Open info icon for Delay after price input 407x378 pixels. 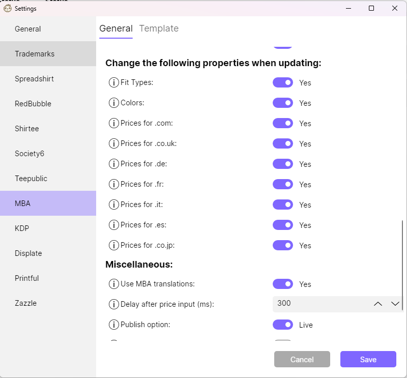click(x=113, y=304)
